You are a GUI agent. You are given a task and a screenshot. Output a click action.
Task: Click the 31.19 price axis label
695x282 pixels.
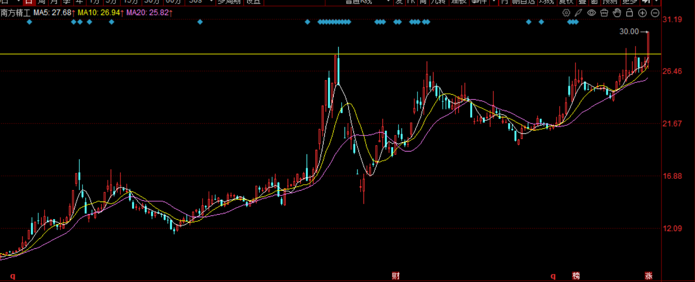(672, 19)
